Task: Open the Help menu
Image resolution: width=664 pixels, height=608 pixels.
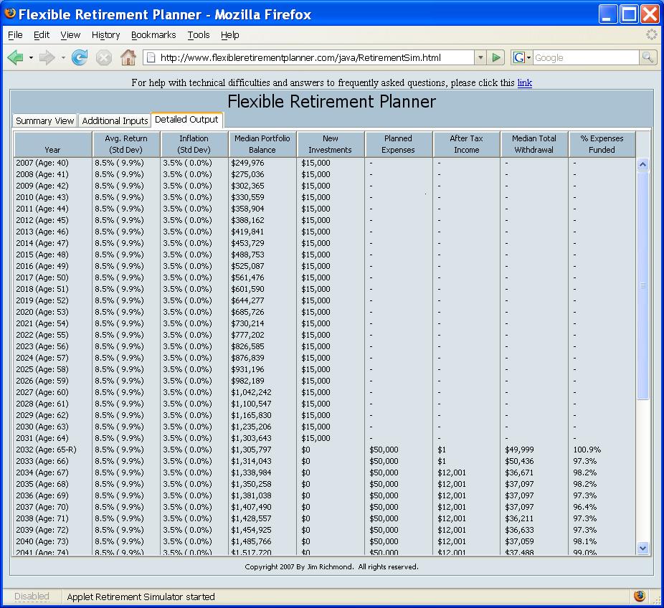Action: 230,34
